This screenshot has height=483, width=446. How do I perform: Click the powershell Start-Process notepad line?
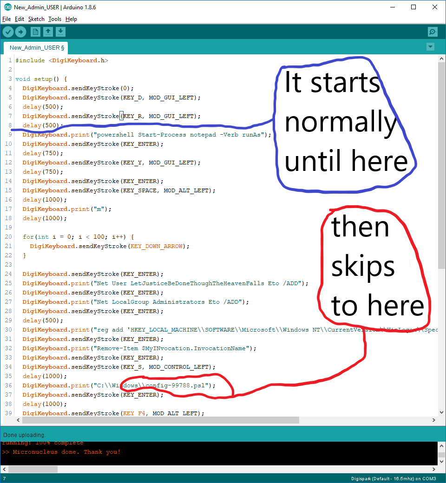click(x=147, y=135)
